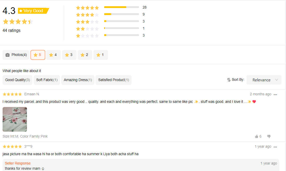
Task: Show reviews with Photos(4)
Action: pyautogui.click(x=16, y=55)
